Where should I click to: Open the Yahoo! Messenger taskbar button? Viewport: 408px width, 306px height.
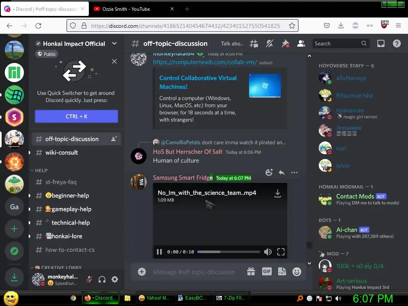(154, 298)
